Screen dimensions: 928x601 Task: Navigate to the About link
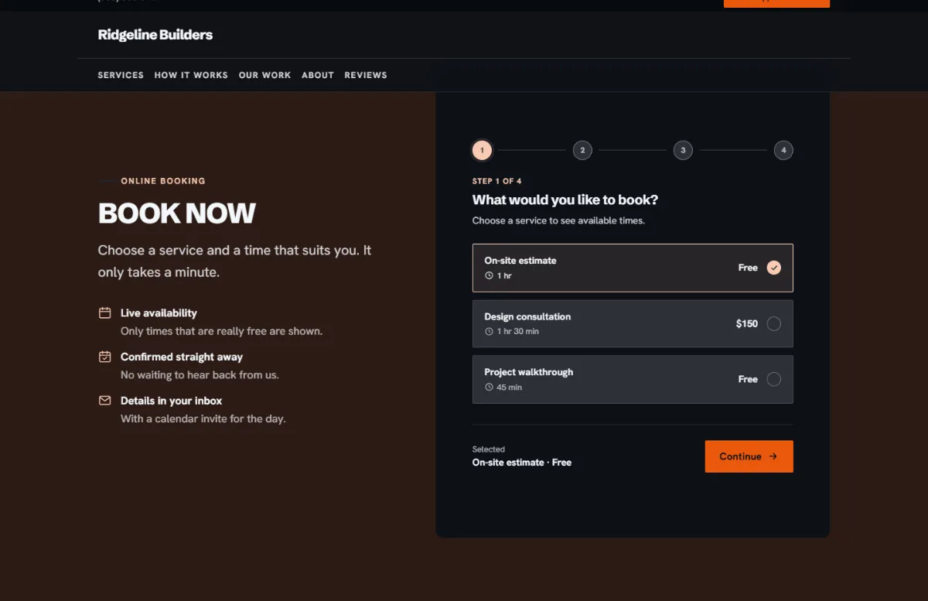[x=318, y=75]
